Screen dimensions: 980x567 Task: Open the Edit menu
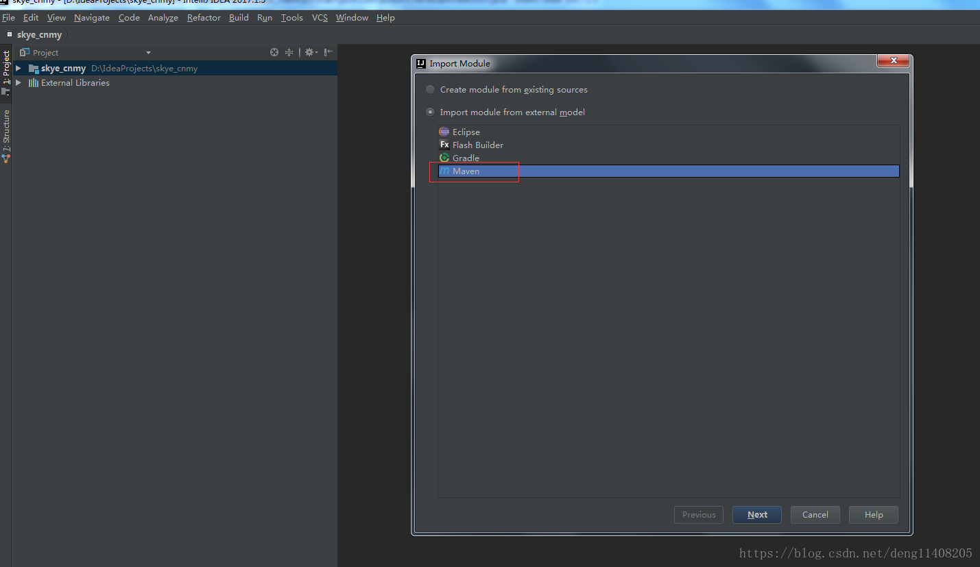tap(31, 18)
